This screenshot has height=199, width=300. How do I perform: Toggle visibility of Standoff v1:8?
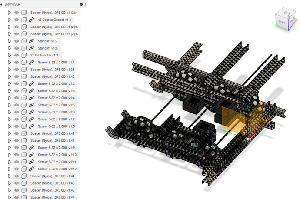tap(17, 48)
